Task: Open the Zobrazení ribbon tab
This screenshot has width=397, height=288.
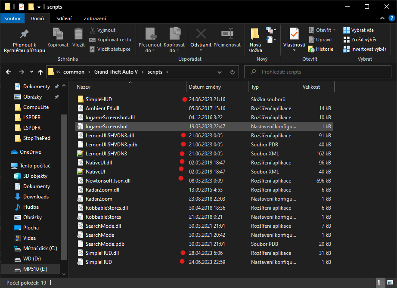Action: [x=95, y=19]
